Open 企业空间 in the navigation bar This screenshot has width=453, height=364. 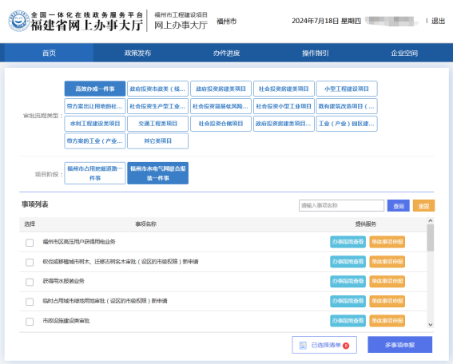[404, 53]
